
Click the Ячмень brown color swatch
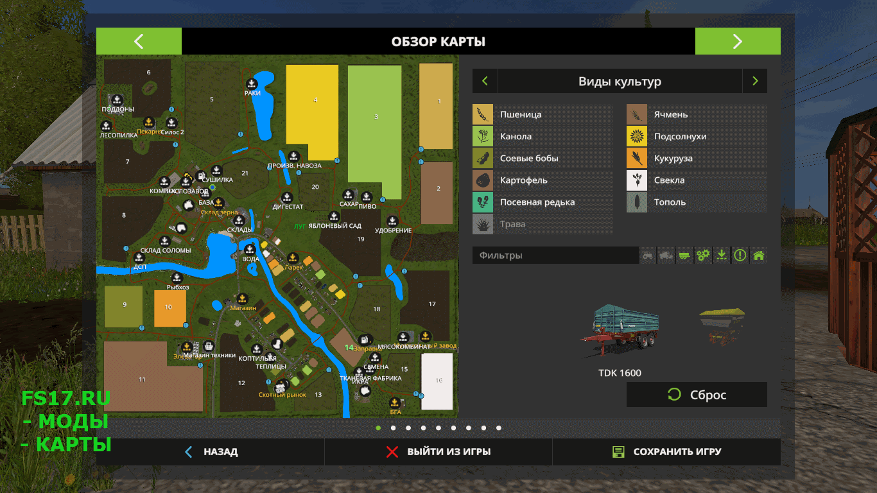[637, 115]
